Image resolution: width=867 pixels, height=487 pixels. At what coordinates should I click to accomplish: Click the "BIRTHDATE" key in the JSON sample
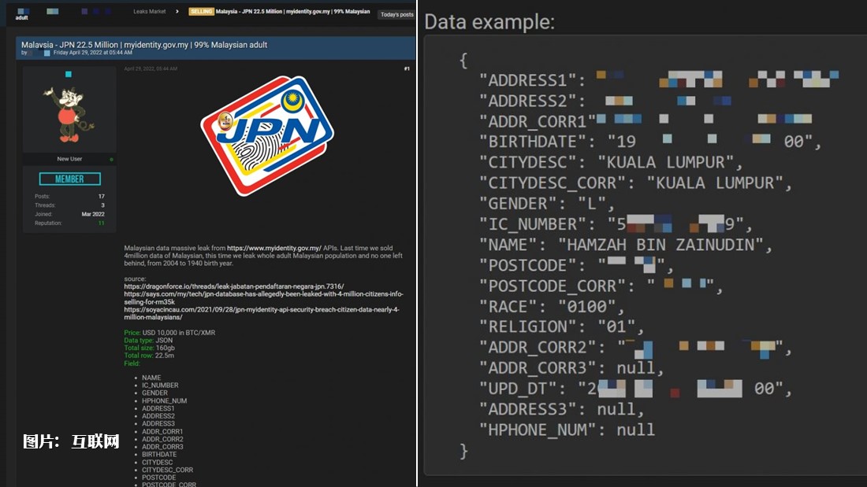click(x=533, y=142)
